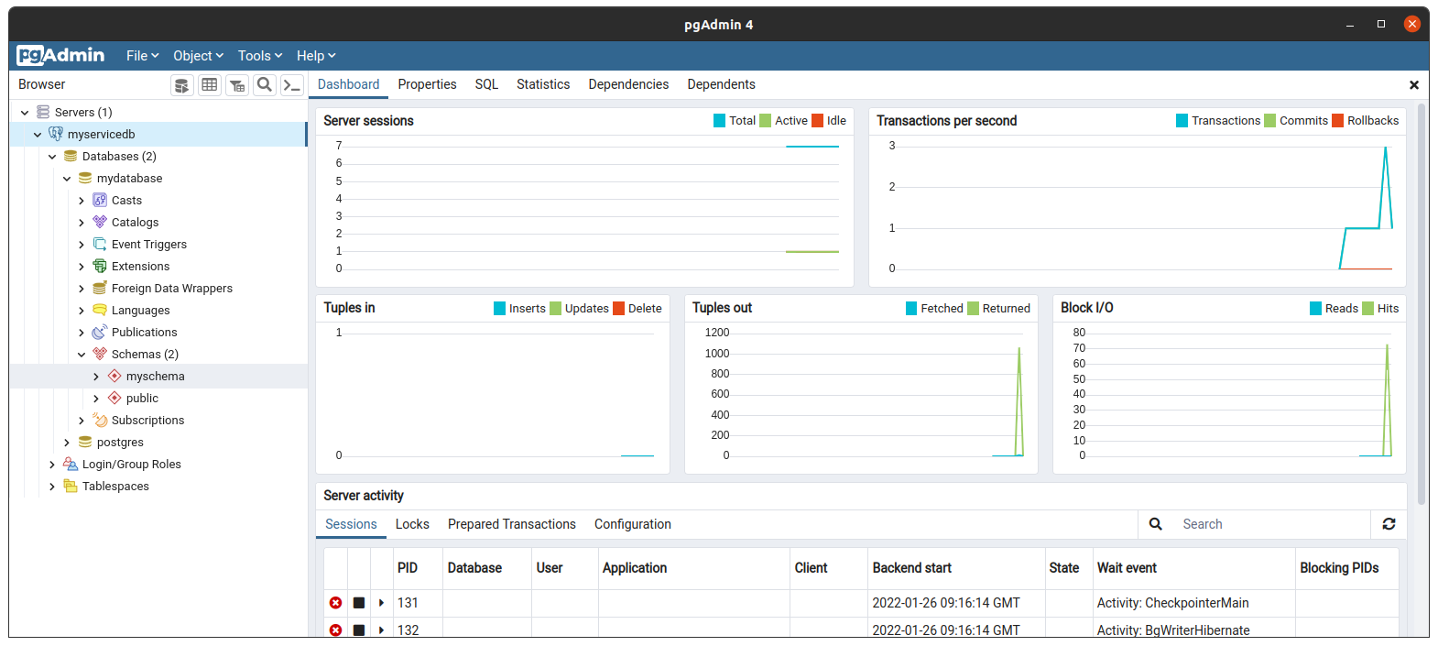Expand the postgres database node

(x=67, y=443)
